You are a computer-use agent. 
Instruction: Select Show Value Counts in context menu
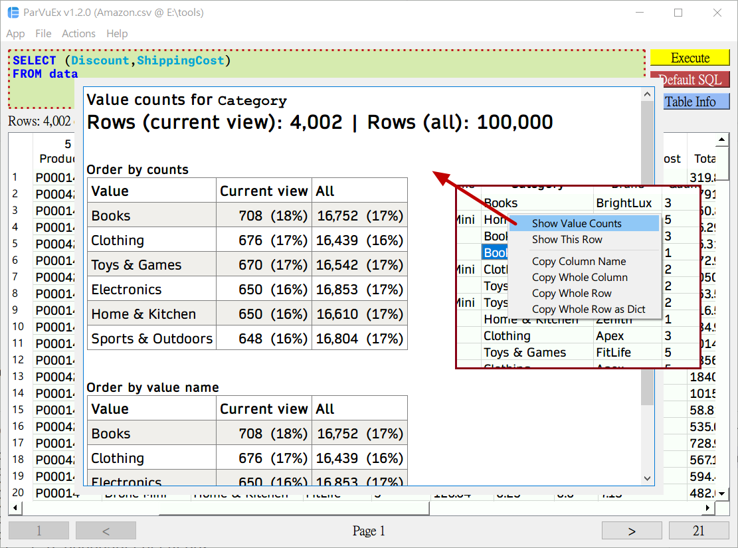click(584, 224)
